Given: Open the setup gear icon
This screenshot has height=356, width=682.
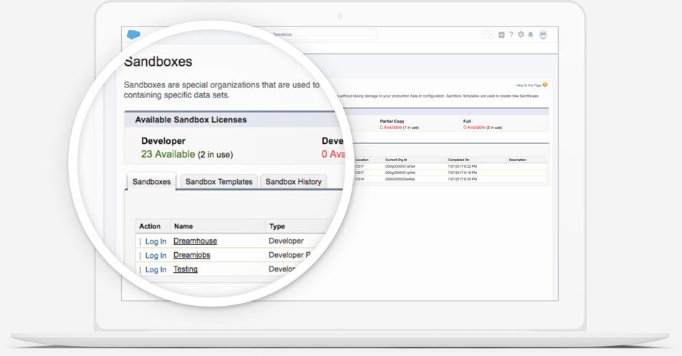Looking at the screenshot, I should 521,34.
